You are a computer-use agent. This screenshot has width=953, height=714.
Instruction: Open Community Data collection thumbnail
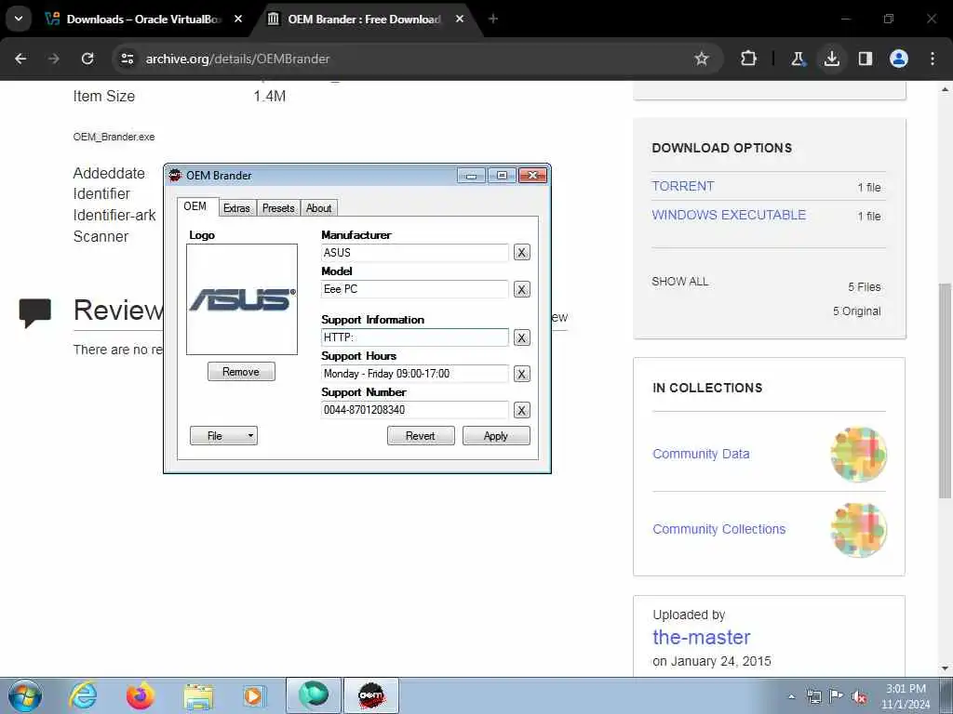click(858, 454)
